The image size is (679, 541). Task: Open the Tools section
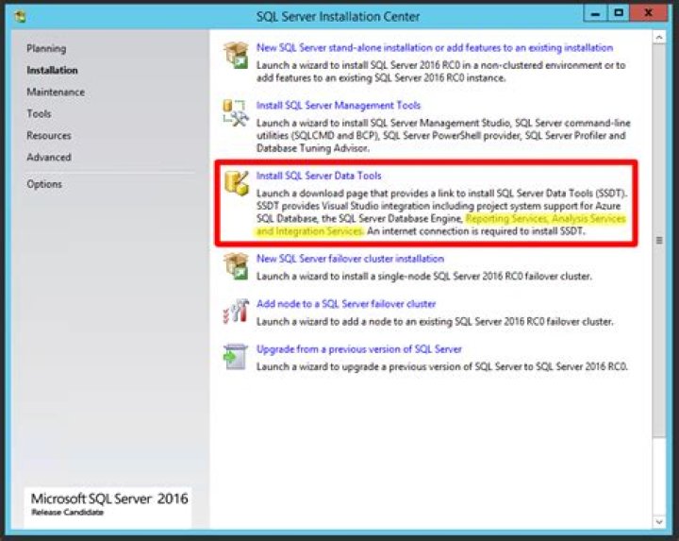tap(39, 113)
